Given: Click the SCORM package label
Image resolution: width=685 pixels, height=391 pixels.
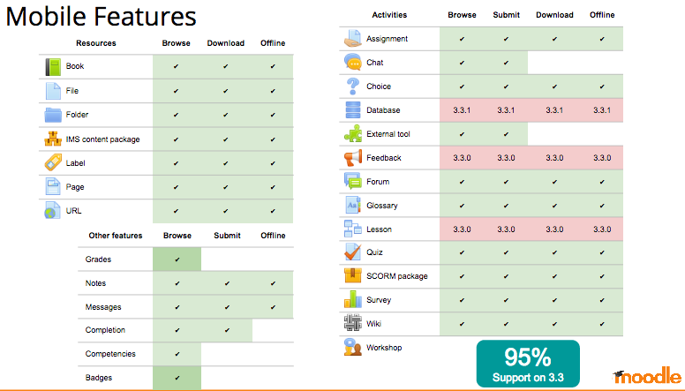Looking at the screenshot, I should 397,276.
